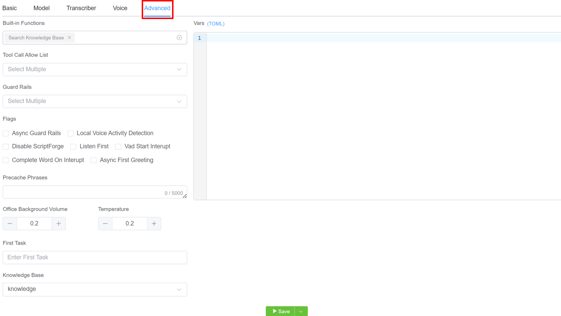The height and width of the screenshot is (316, 561).
Task: Increase Office Background Volume with plus
Action: [x=59, y=224]
